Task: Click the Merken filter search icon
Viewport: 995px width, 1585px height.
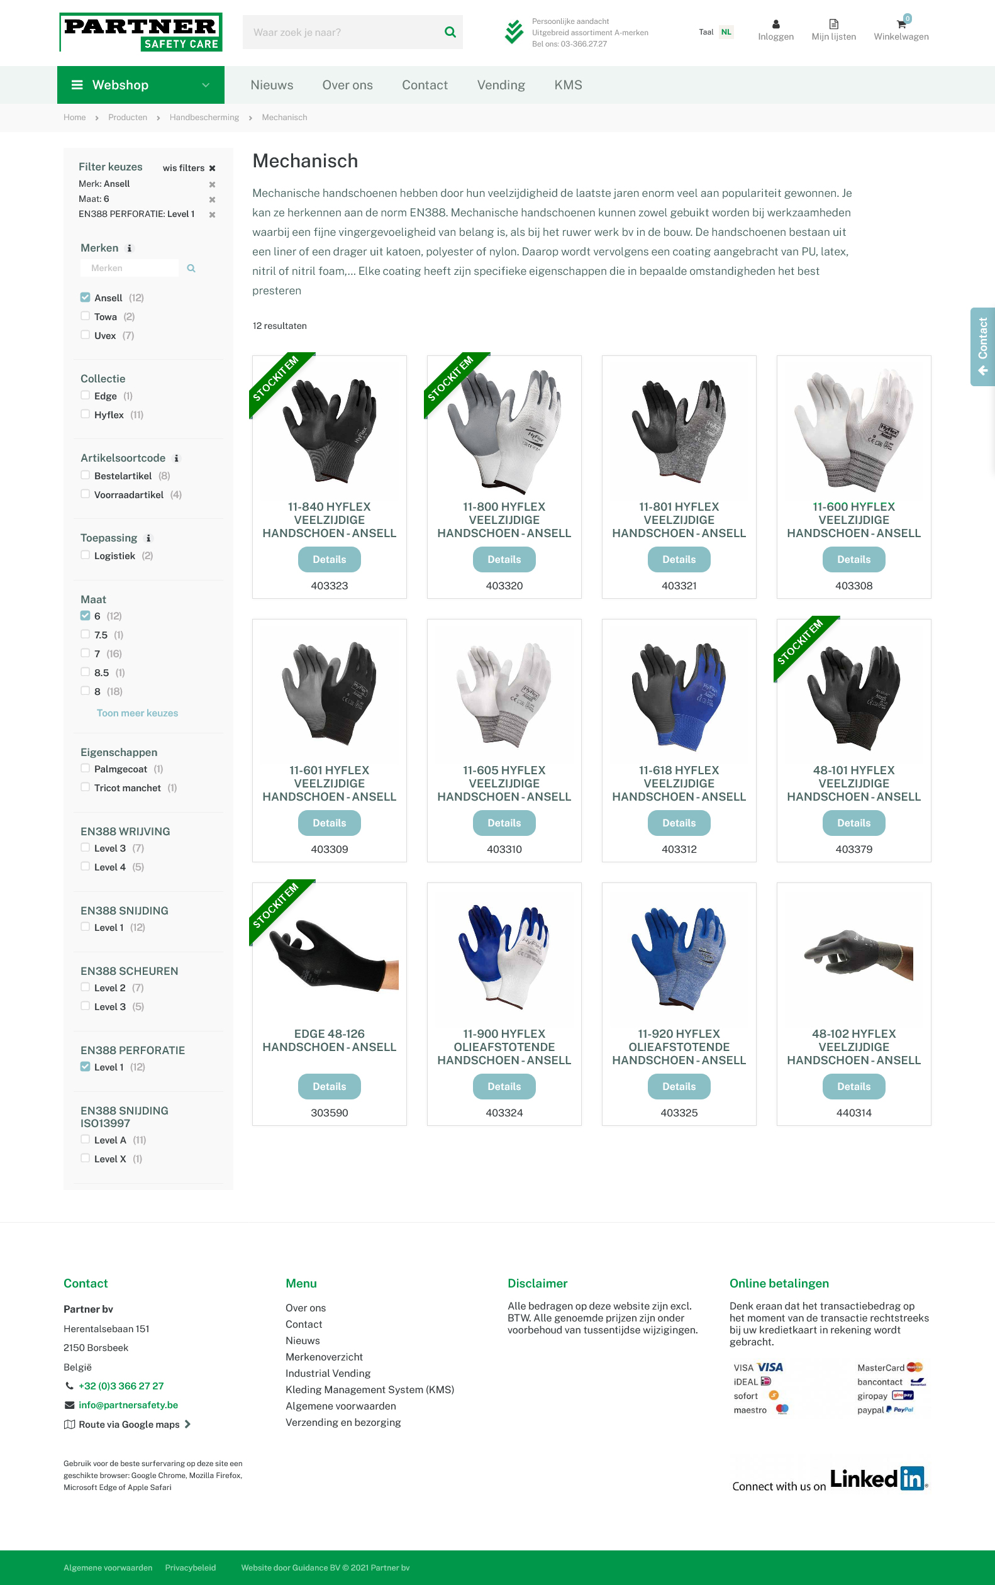Action: [x=191, y=269]
